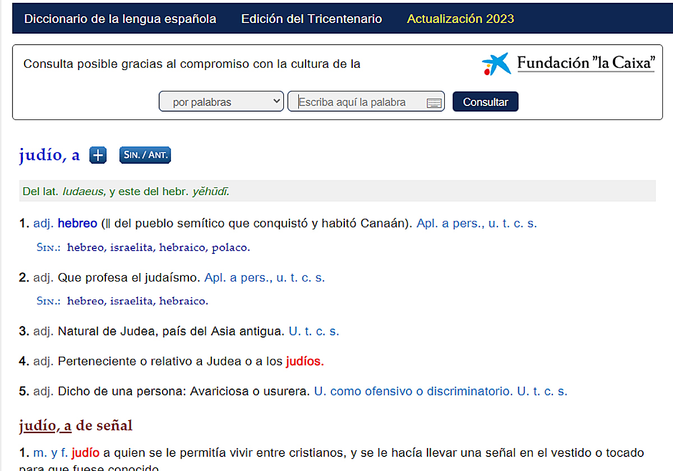Viewport: 673px width, 471px height.
Task: Expand the 'por palabras' search mode dropdown
Action: [221, 102]
